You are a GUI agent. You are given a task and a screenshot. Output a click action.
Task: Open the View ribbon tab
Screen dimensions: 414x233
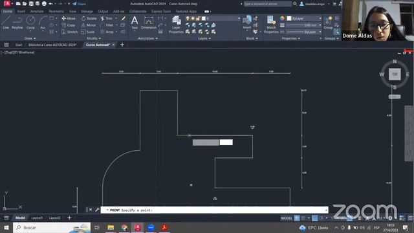coord(72,12)
